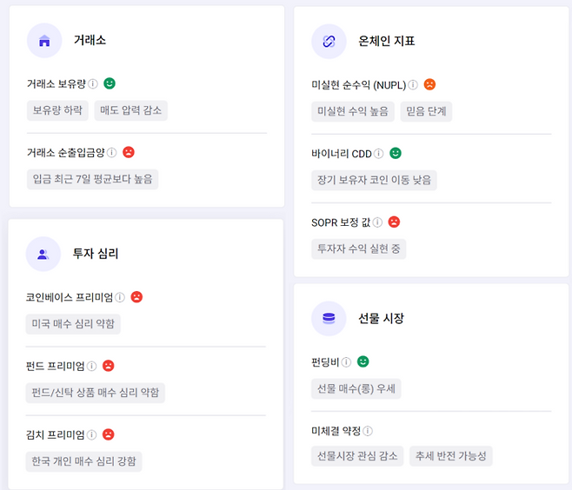
Task: Show info for 코인베이스 프리미엄
Action: click(x=120, y=297)
